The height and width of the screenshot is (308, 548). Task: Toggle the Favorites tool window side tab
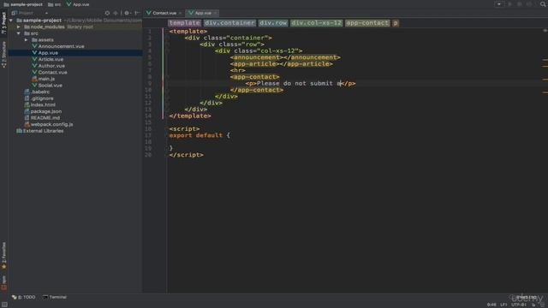tap(3, 255)
